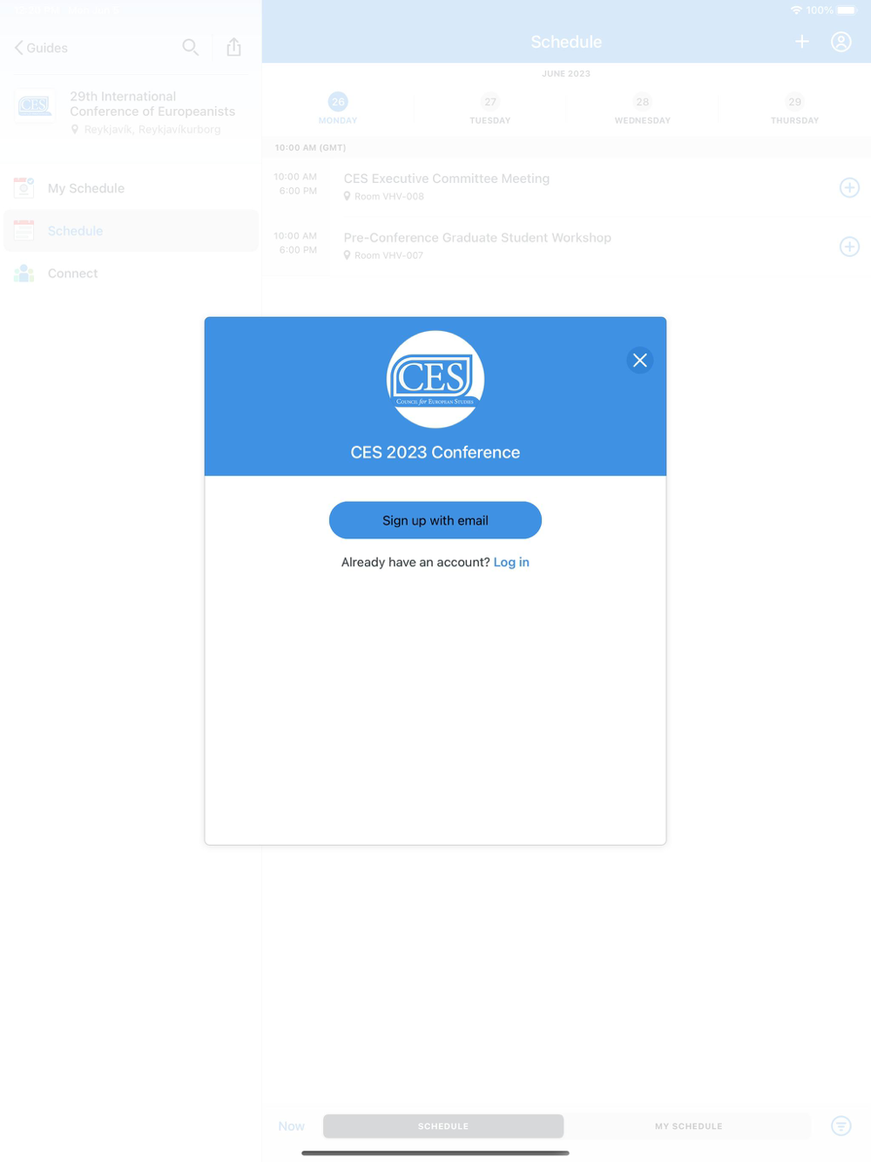Open the search magnifier icon
Screen dimensions: 871x1162
[190, 47]
